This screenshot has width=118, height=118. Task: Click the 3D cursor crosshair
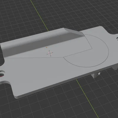(50, 53)
